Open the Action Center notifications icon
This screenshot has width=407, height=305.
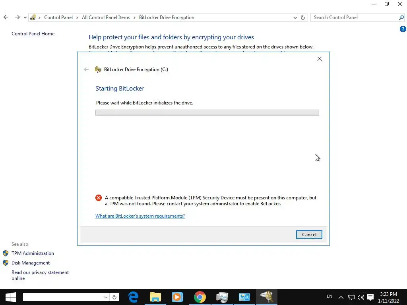point(370,297)
